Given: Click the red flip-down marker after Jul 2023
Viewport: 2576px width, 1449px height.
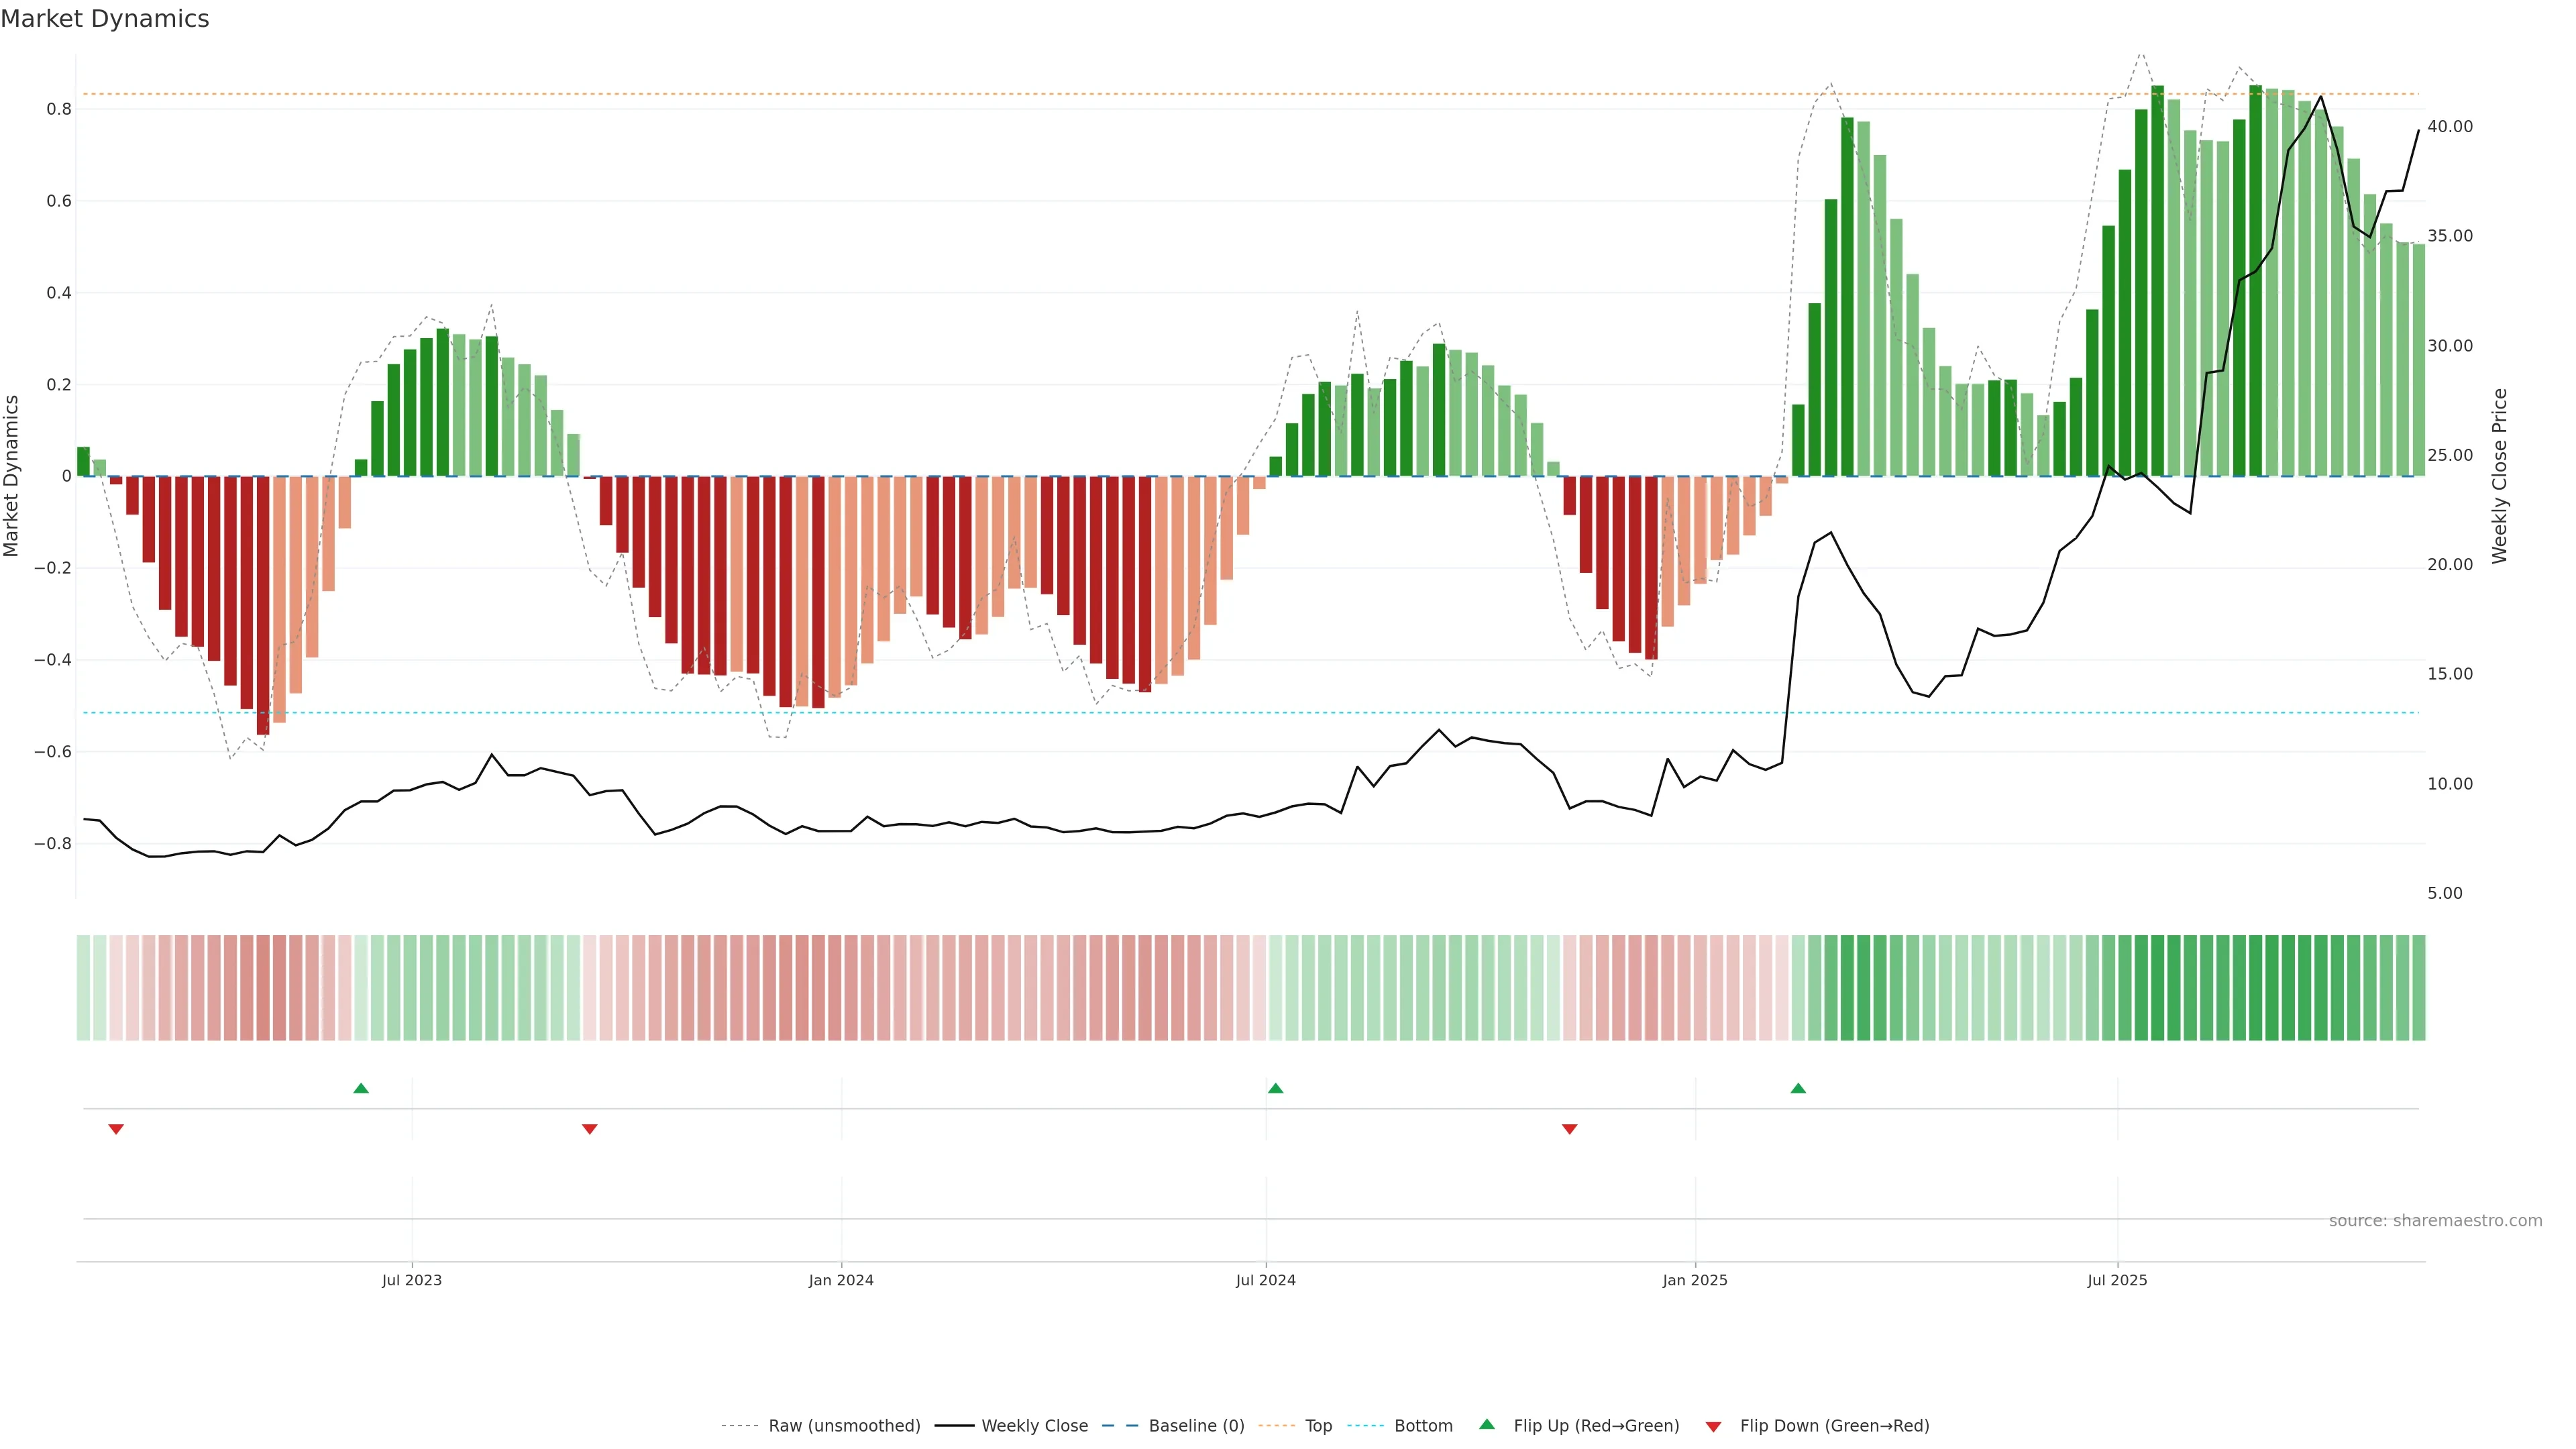Looking at the screenshot, I should coord(589,1129).
